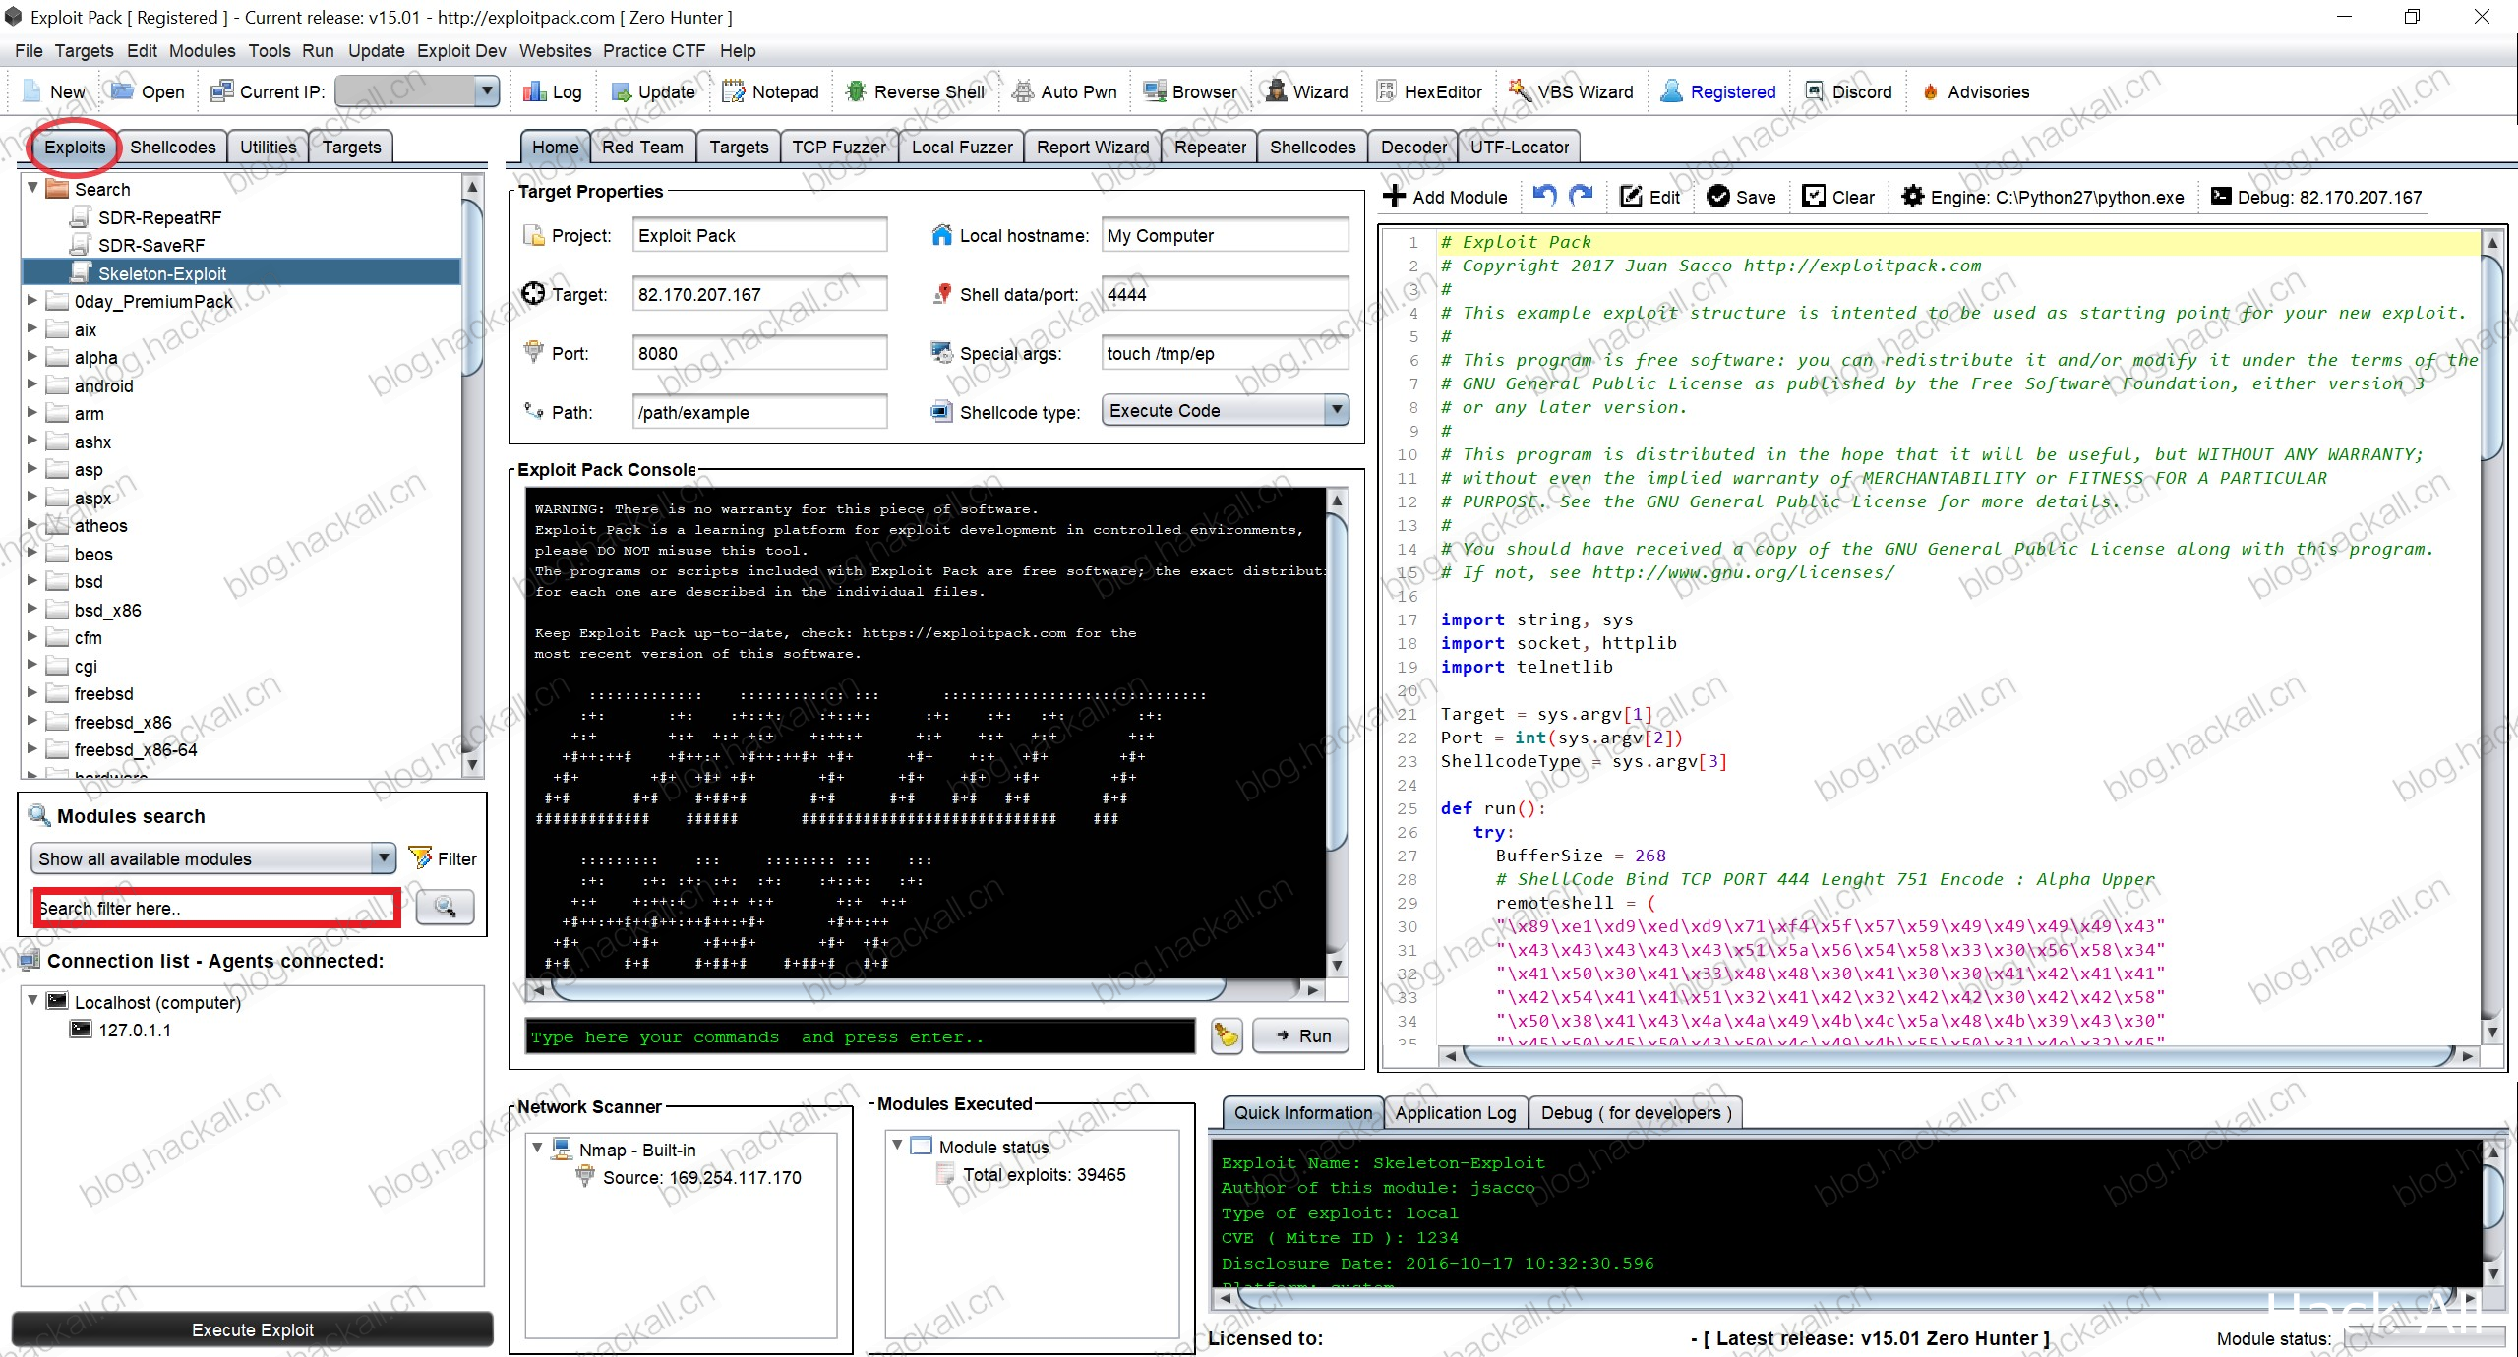
Task: Open the Current IP dropdown
Action: (x=486, y=91)
